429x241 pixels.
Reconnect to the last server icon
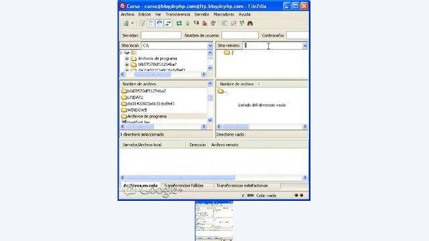(213, 23)
